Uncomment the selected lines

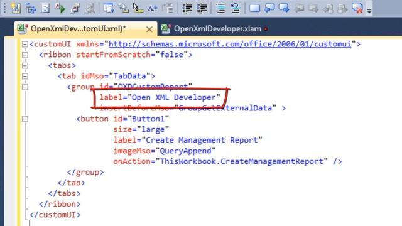235,8
